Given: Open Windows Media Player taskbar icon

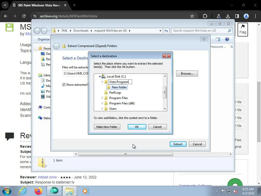Looking at the screenshot, I should (x=85, y=191).
